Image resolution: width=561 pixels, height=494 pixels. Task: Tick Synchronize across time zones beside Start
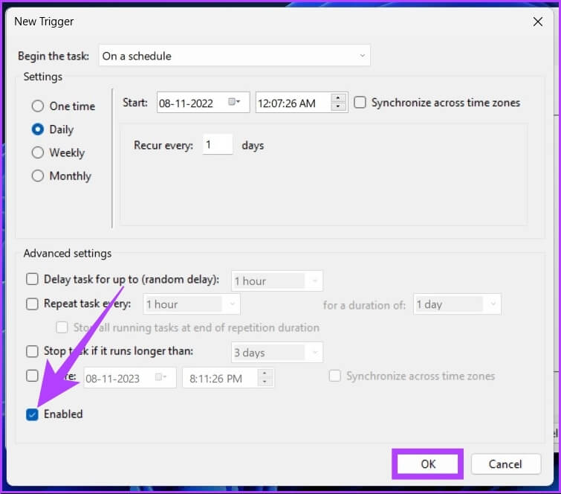point(360,103)
